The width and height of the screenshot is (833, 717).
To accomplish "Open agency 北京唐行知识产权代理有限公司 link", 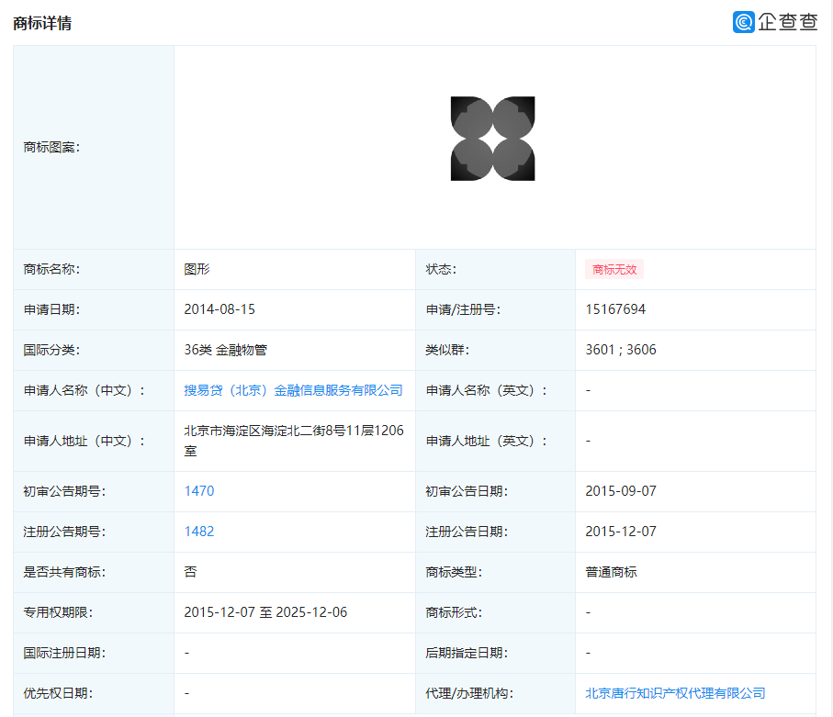I will point(675,693).
